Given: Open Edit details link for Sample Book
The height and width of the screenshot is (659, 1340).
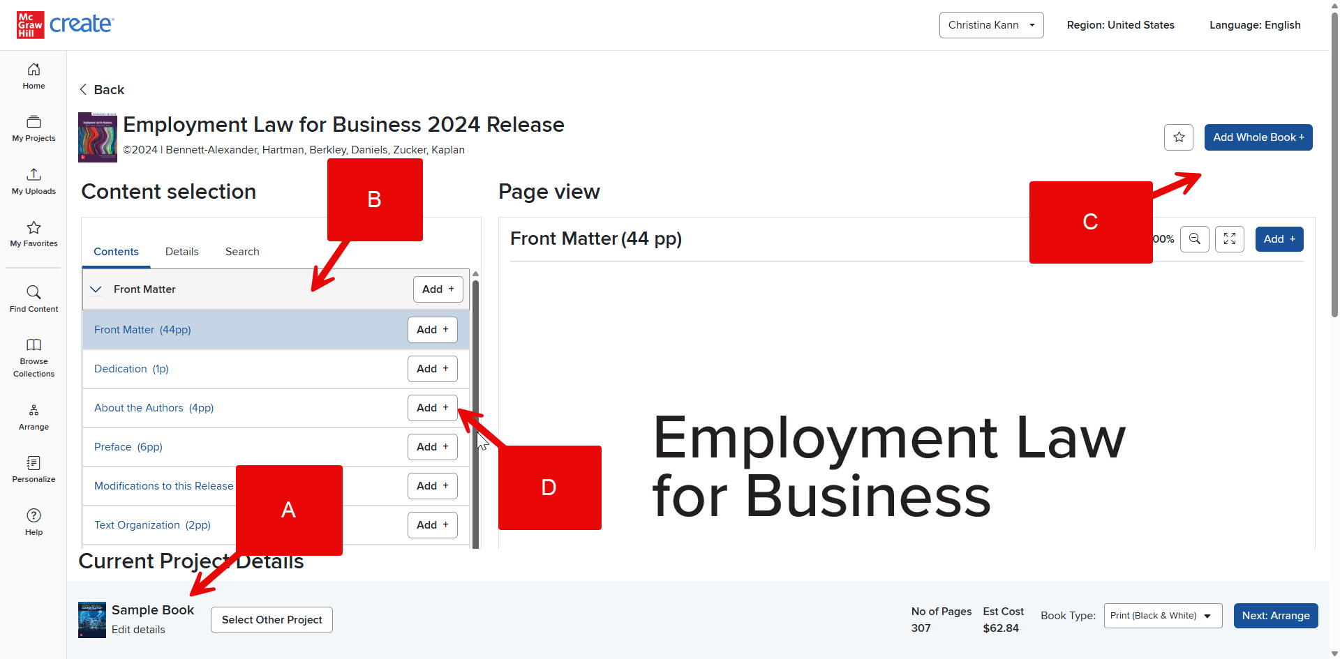Looking at the screenshot, I should tap(138, 630).
